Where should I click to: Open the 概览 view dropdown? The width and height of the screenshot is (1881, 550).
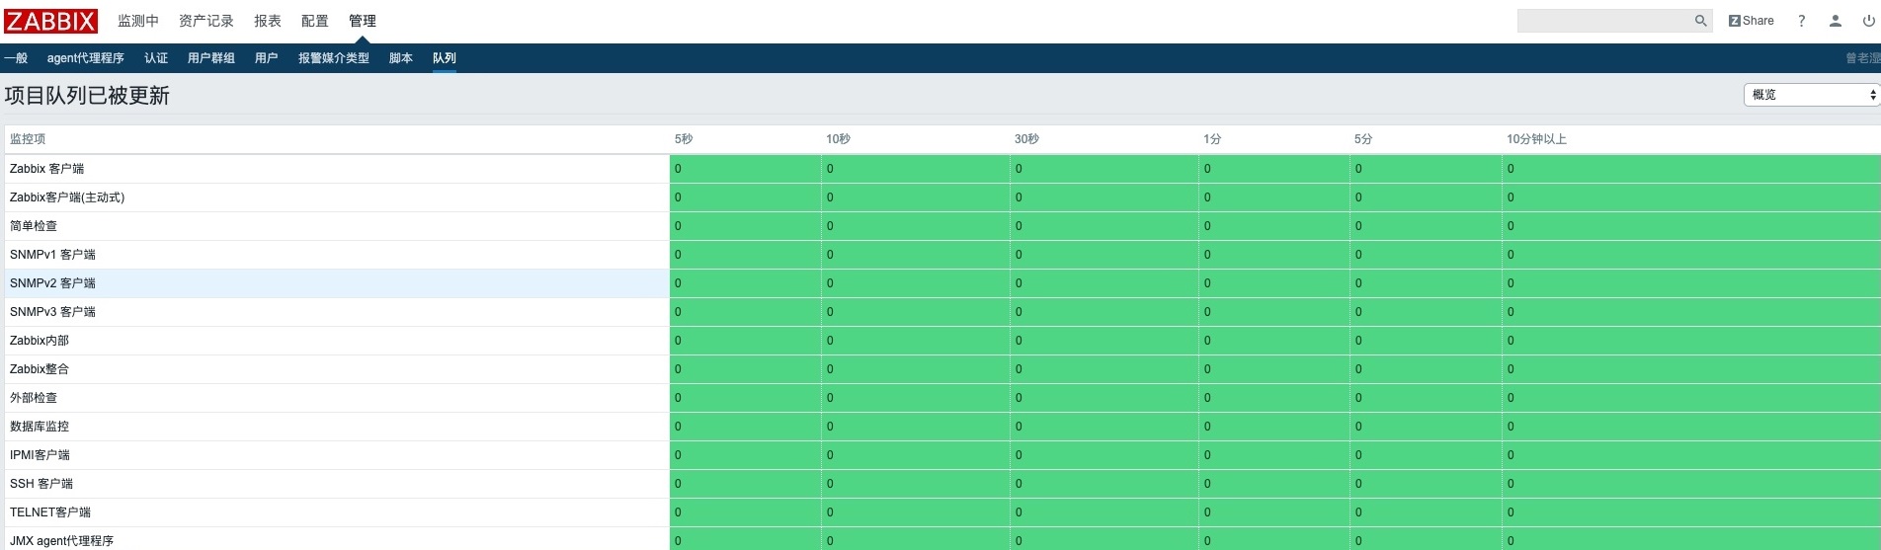pyautogui.click(x=1812, y=95)
